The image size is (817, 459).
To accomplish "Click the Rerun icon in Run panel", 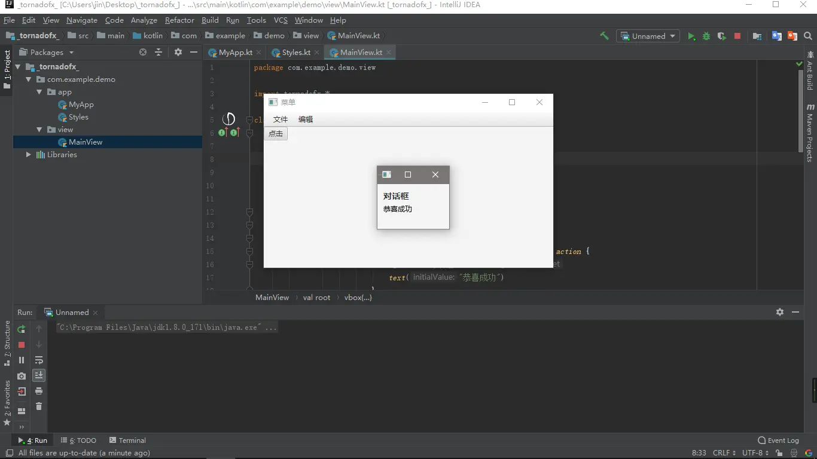I will click(22, 329).
